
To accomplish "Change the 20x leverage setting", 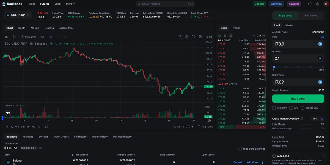I will 314,119.
